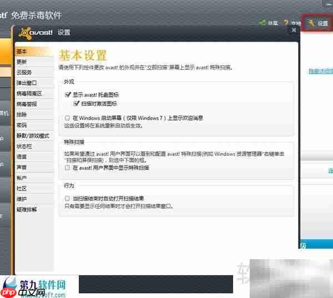This screenshot has width=333, height=298.
Task: Click the wrench Settings icon in the main window
Action: 311,23
